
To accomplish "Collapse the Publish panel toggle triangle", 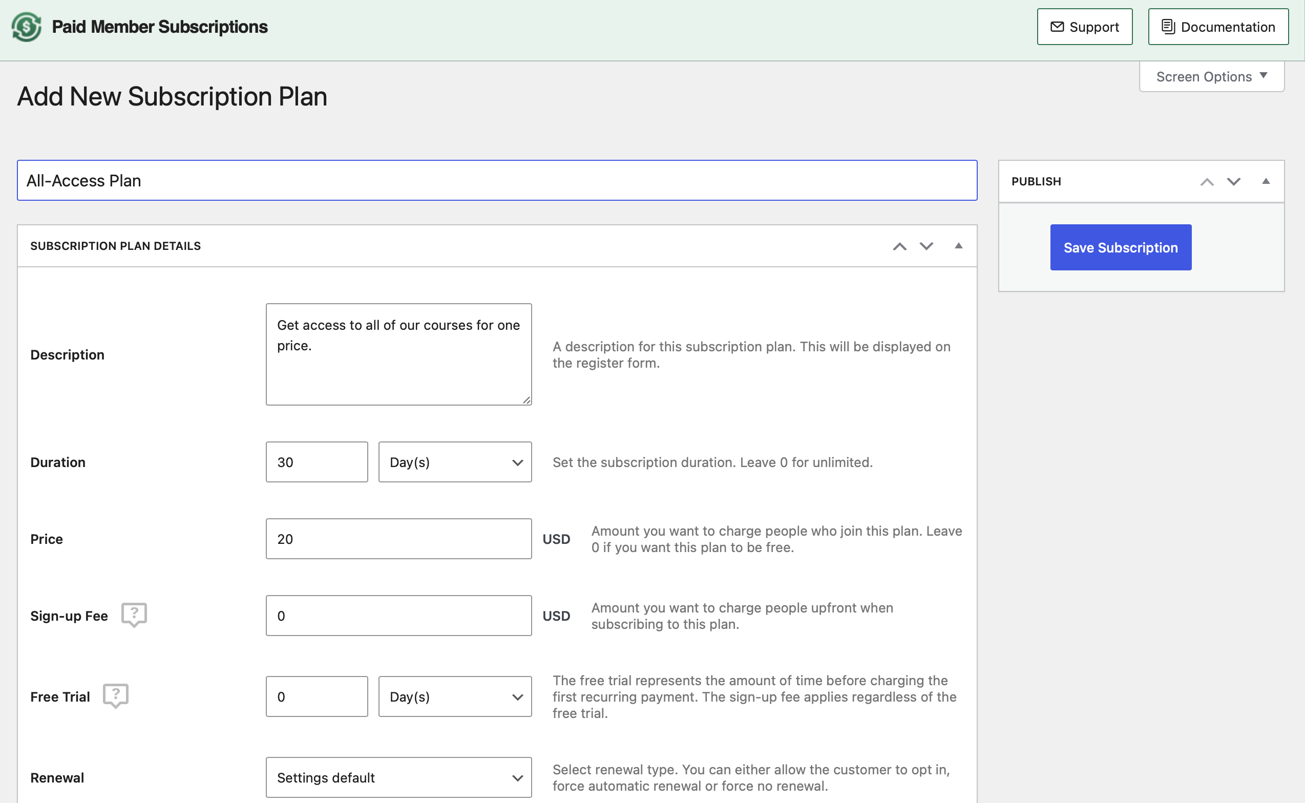I will pos(1266,181).
